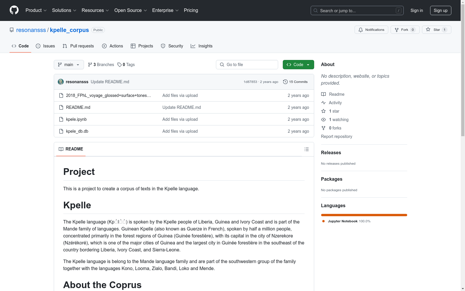
Task: Open the GitHub home logo
Action: [x=14, y=10]
